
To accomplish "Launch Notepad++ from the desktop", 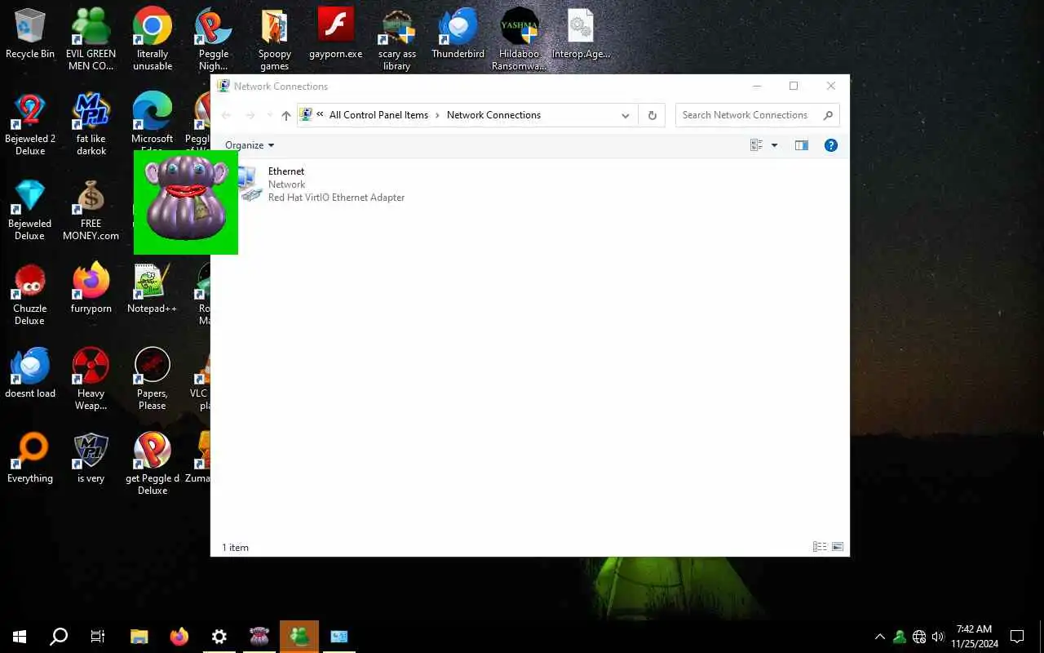I will [x=153, y=289].
